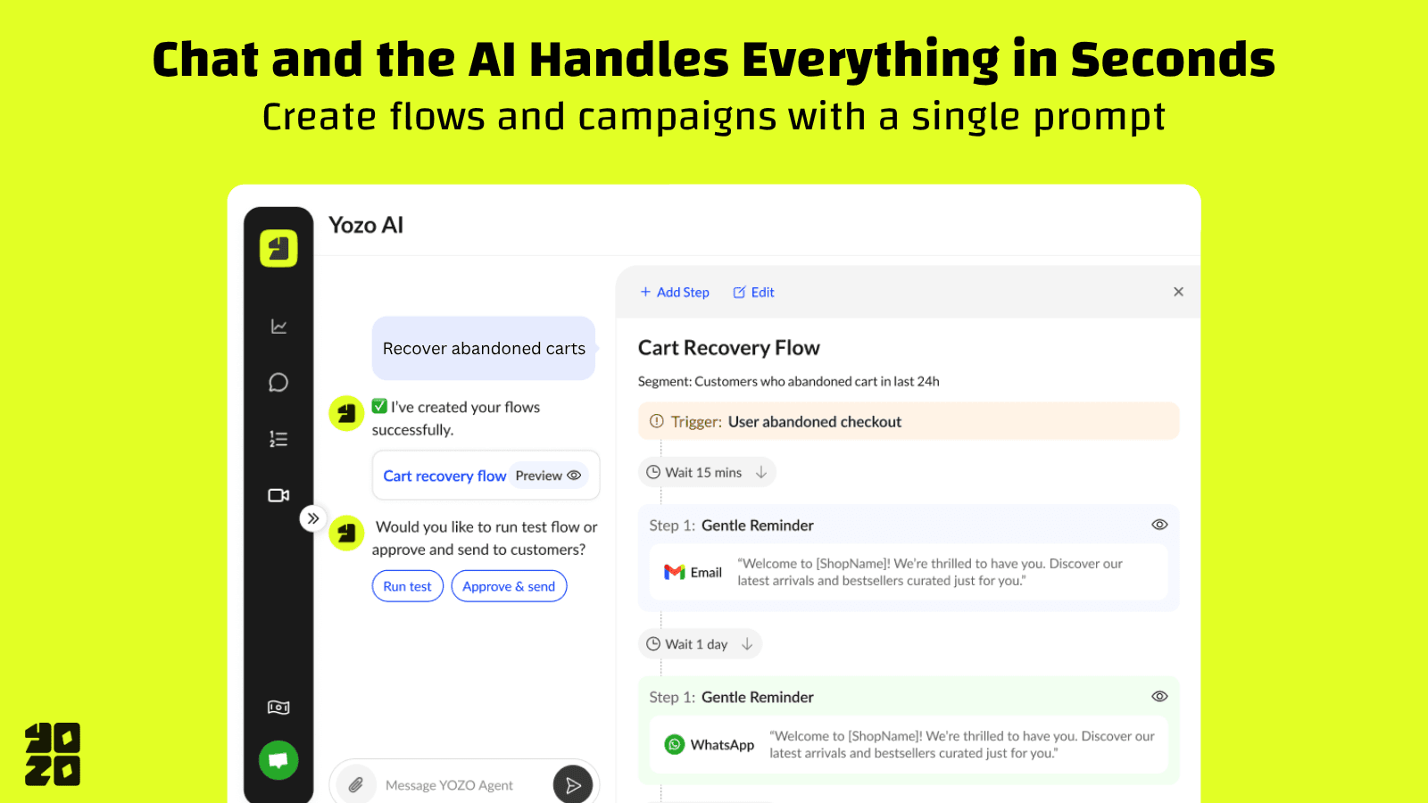Click the Approve & send button
1428x803 pixels.
click(509, 586)
